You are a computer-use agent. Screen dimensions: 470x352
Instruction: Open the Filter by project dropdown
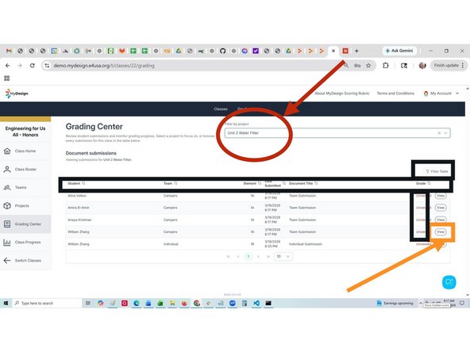pos(337,133)
